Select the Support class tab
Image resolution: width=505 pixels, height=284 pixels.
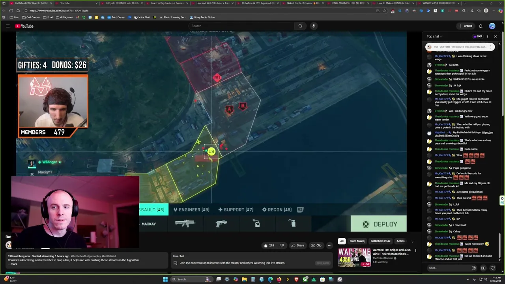point(236,209)
